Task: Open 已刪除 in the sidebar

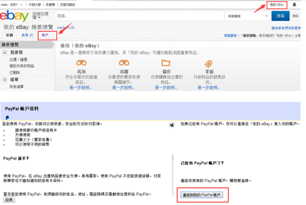Action: click(x=15, y=73)
